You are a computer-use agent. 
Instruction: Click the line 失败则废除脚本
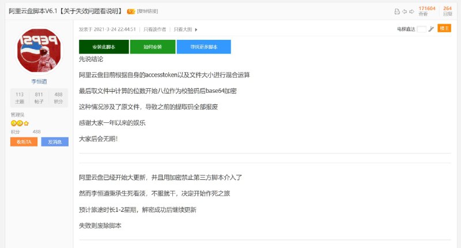100,226
